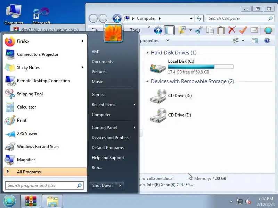Focus the Search programs and files box
Image resolution: width=278 pixels, height=208 pixels.
tap(44, 185)
